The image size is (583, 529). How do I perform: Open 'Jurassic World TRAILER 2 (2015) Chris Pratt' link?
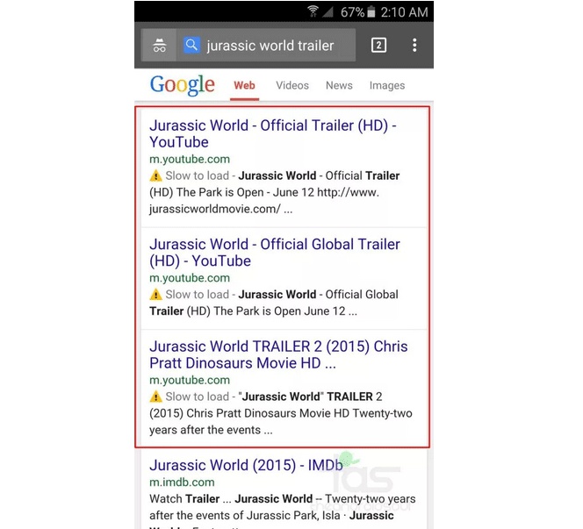[278, 354]
